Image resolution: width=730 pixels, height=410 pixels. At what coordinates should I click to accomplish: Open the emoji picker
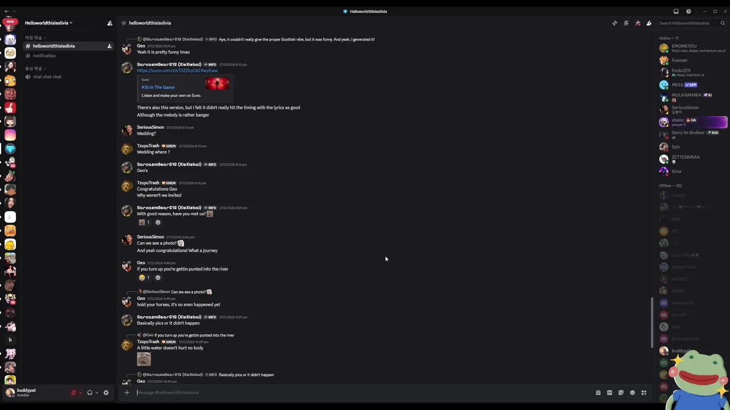point(632,392)
